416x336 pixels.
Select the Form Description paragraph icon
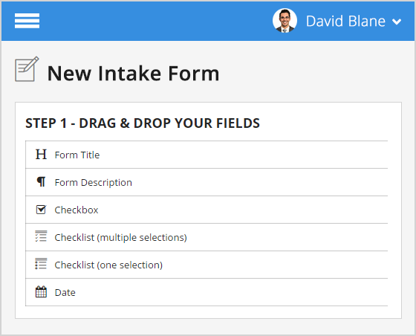[x=41, y=182]
